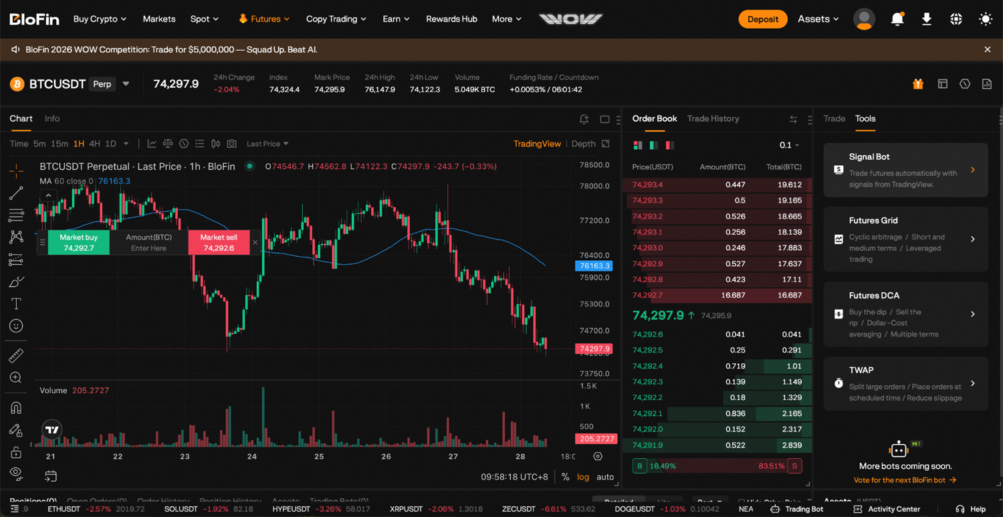Take a chart snapshot with camera icon
This screenshot has height=517, width=1003.
[x=231, y=144]
